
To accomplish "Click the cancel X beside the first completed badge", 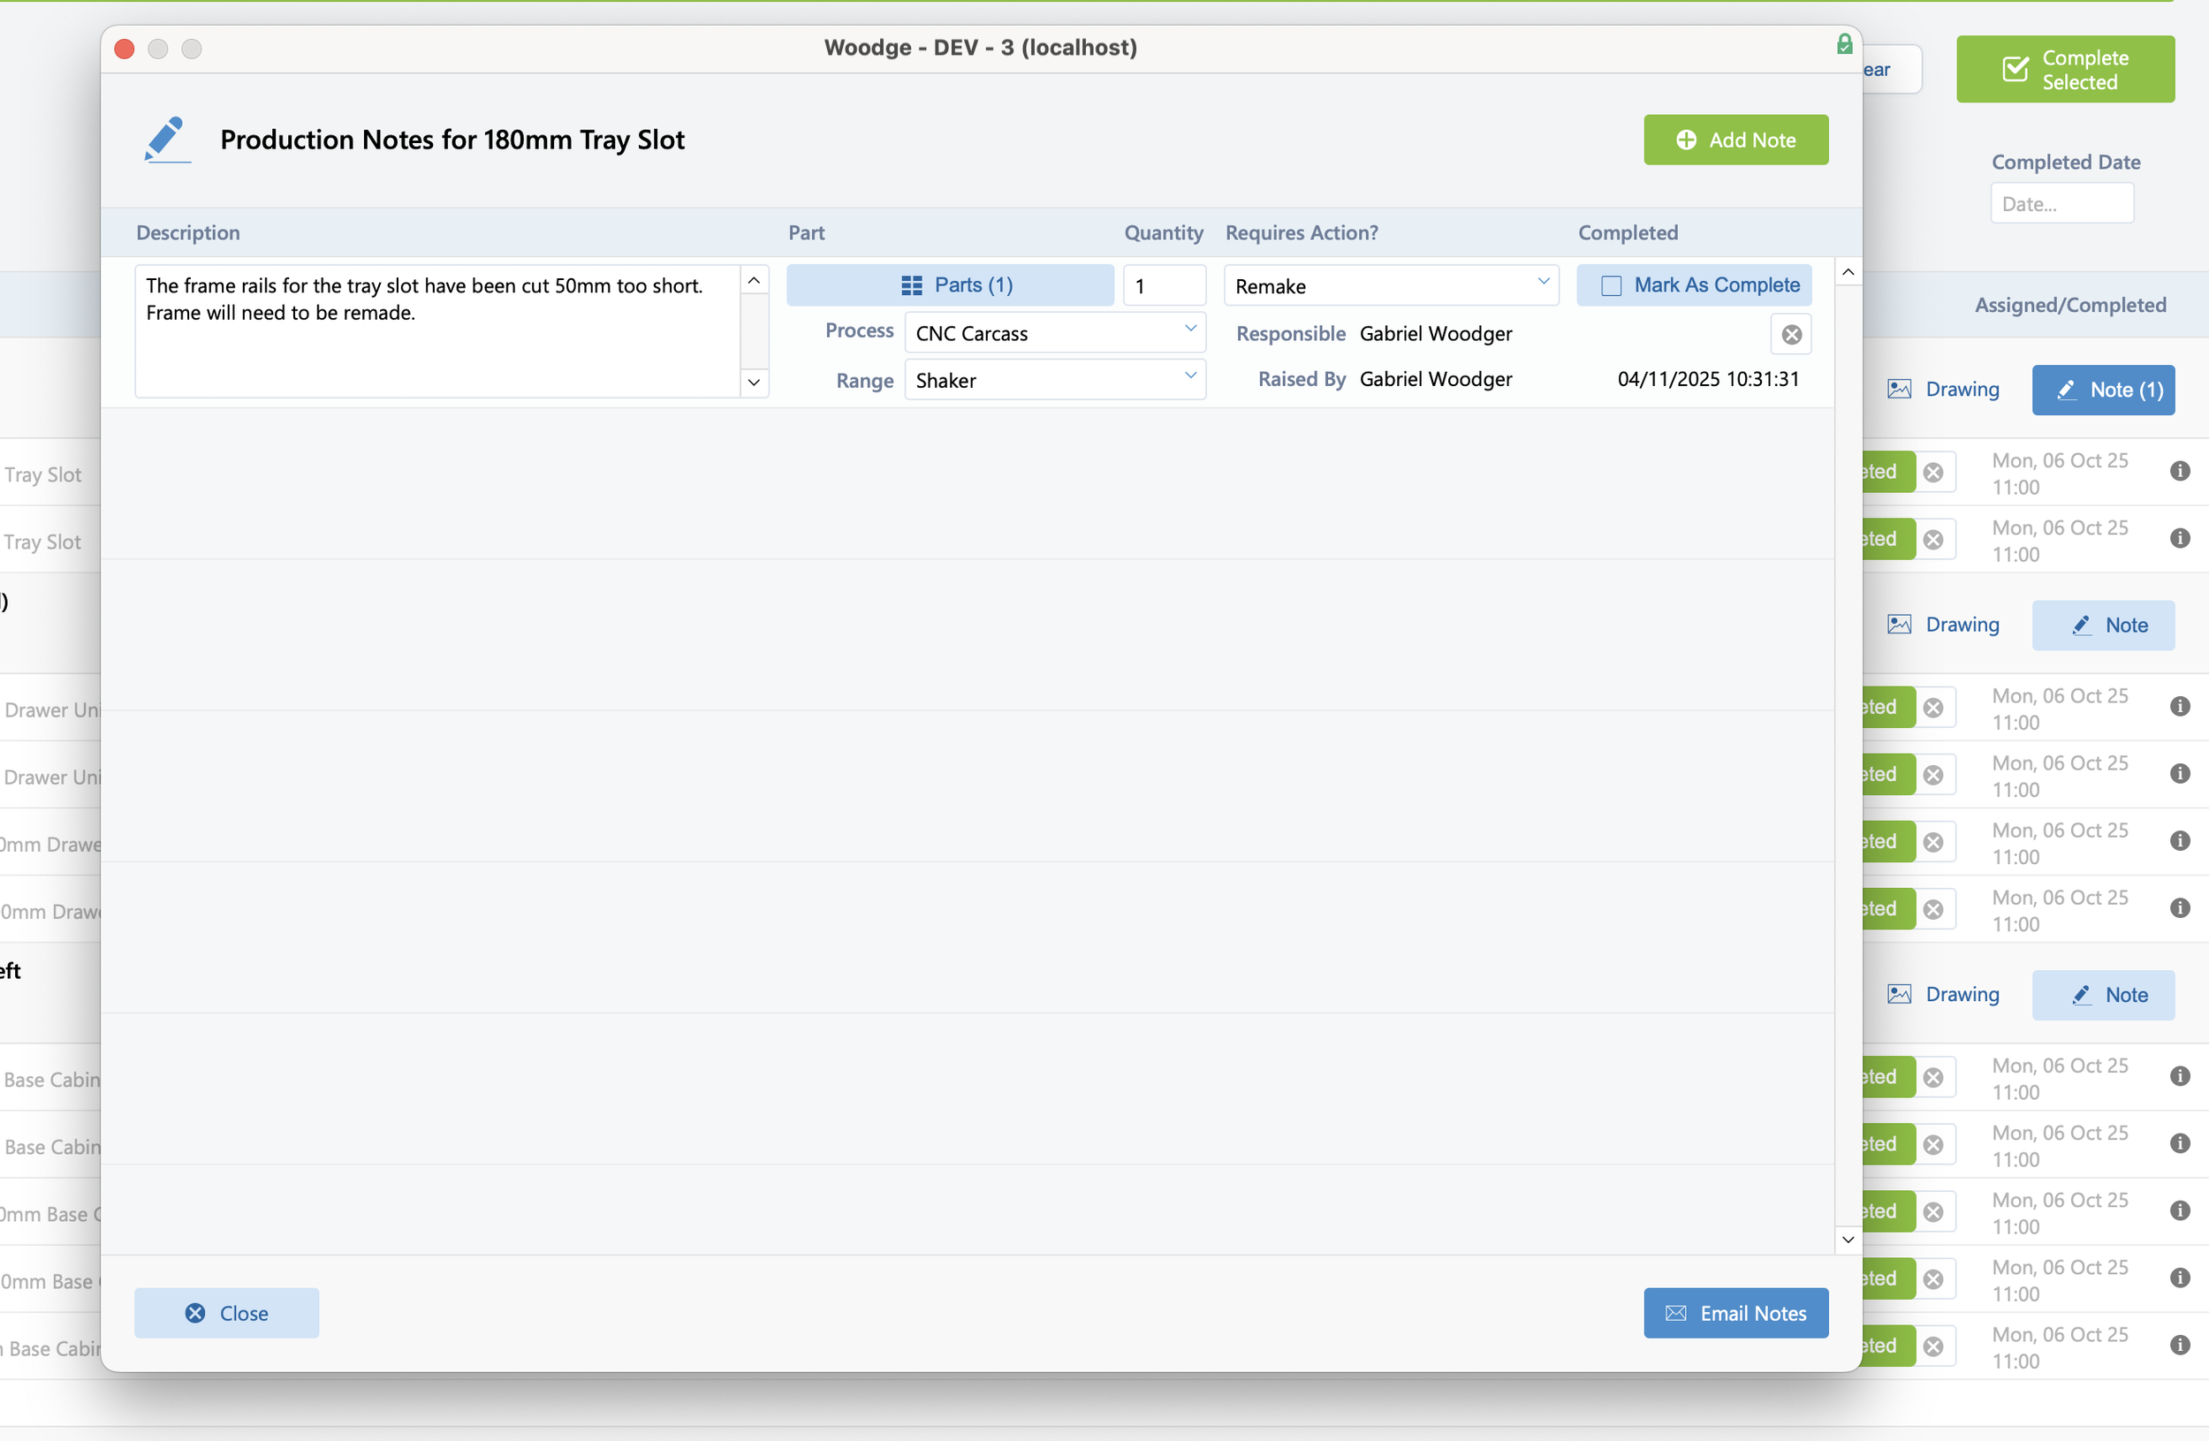I will (1933, 473).
